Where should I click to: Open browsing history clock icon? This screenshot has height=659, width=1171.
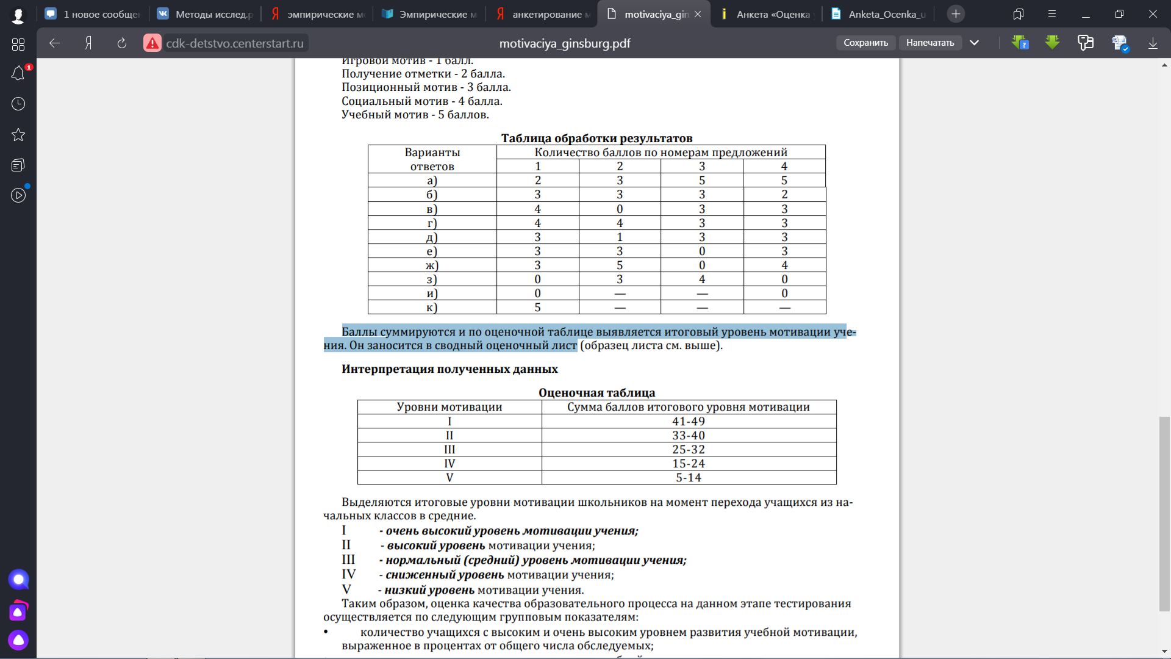(18, 104)
